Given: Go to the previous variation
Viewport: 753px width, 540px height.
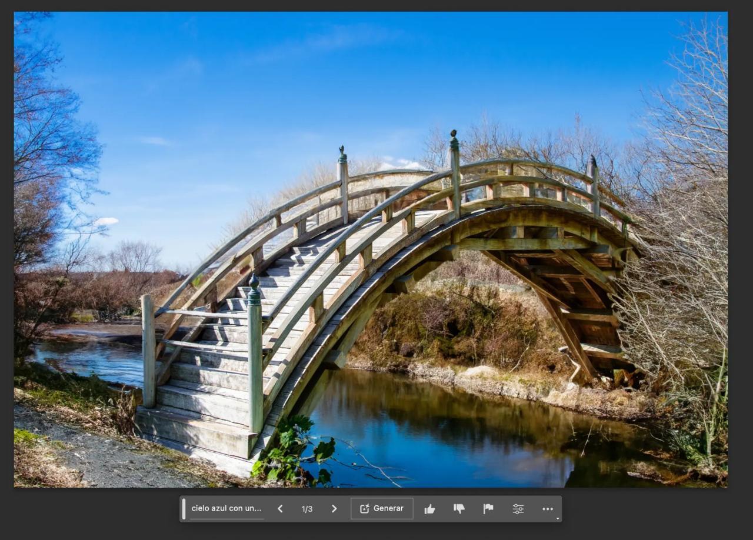Looking at the screenshot, I should tap(280, 509).
